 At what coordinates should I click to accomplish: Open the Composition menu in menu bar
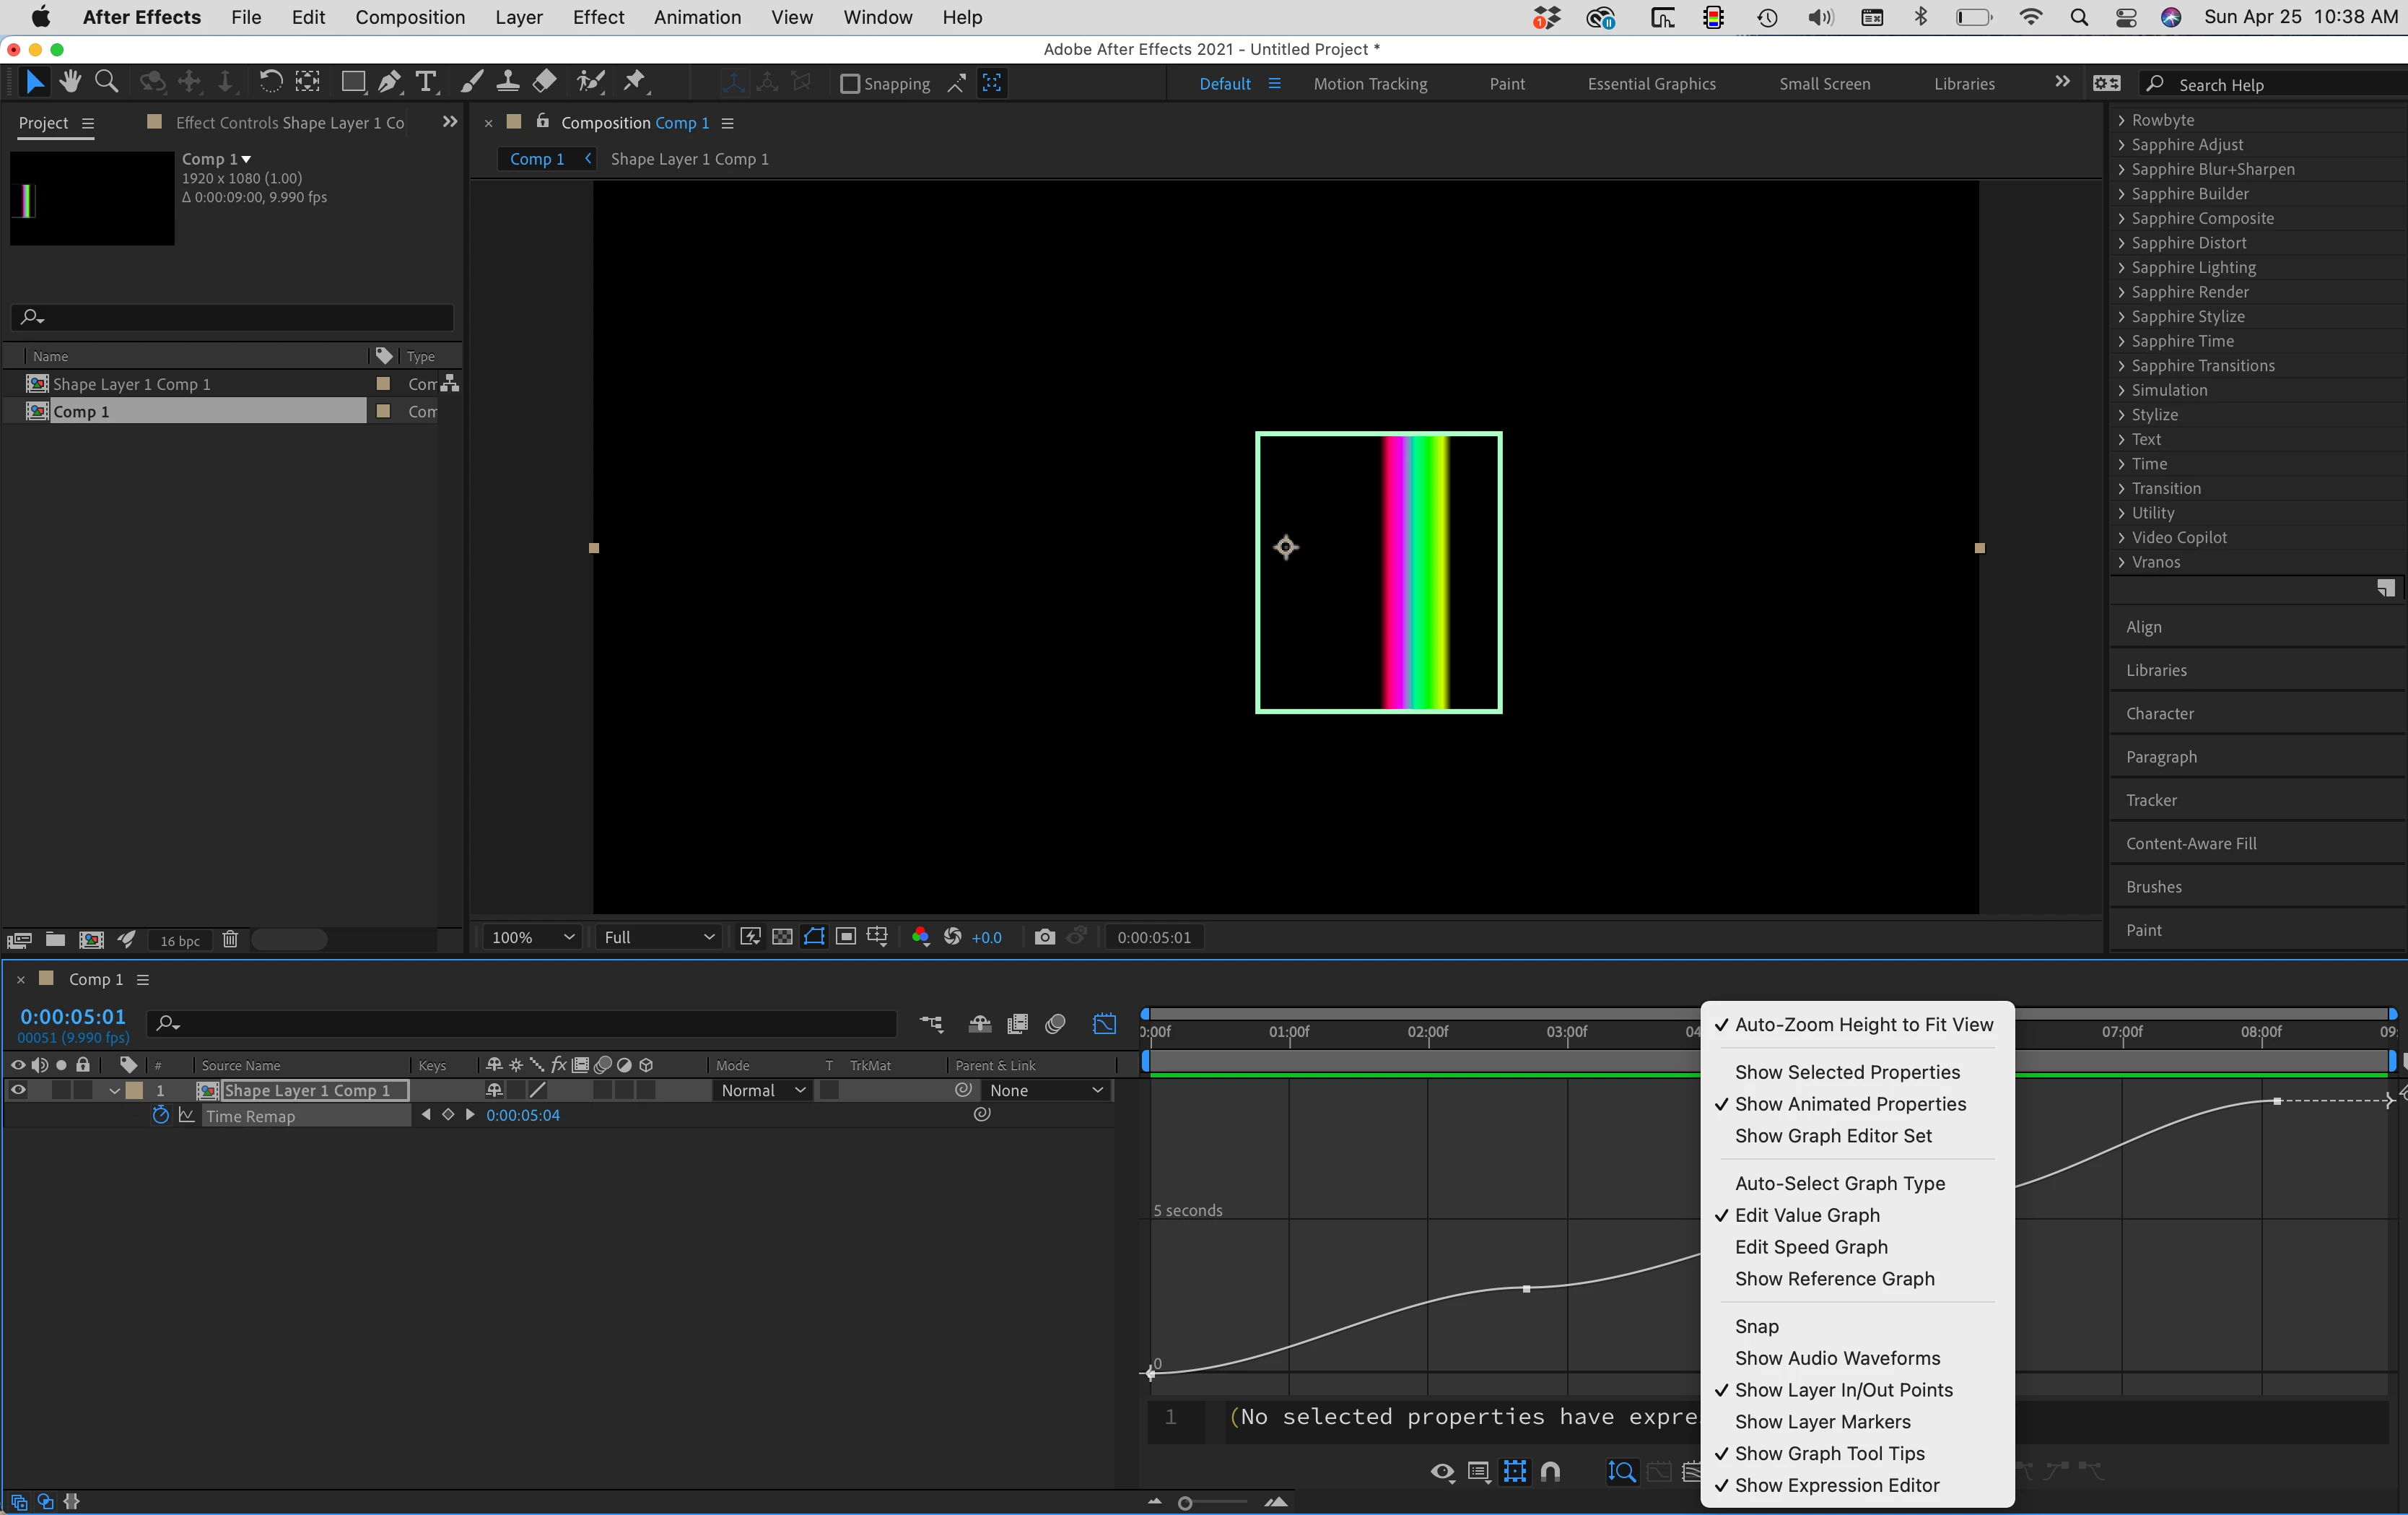click(409, 17)
